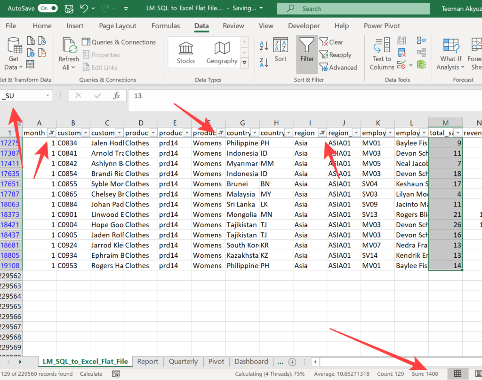Image resolution: width=482 pixels, height=380 pixels.
Task: Open the region column filter dropdown
Action: pos(322,133)
